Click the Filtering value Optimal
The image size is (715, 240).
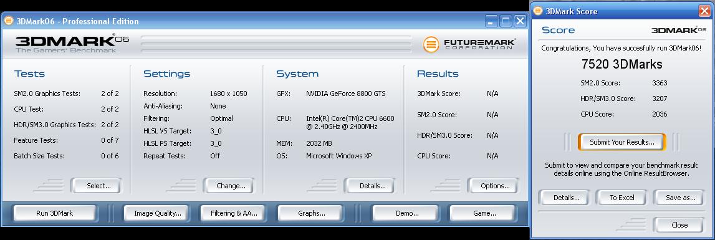coord(222,118)
